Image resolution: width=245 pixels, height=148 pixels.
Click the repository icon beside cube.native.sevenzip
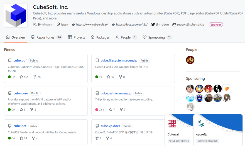click(x=97, y=93)
